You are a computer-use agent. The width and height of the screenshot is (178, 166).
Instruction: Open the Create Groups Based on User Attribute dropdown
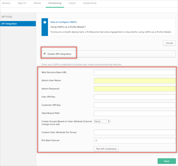[102, 121]
